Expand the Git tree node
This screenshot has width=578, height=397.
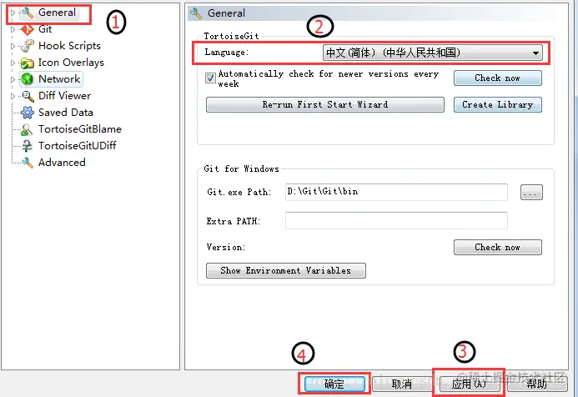pos(13,29)
